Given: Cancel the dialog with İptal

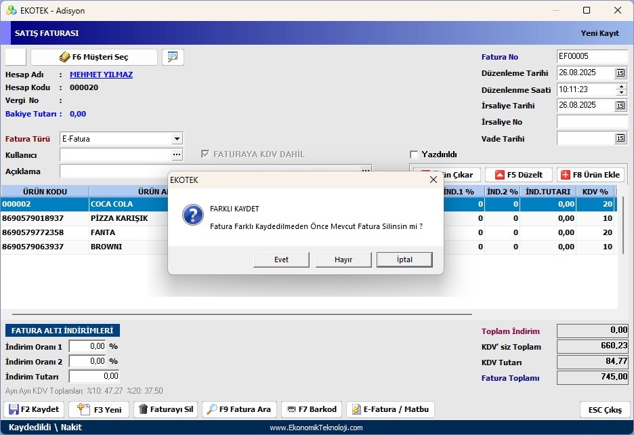Looking at the screenshot, I should click(x=404, y=260).
